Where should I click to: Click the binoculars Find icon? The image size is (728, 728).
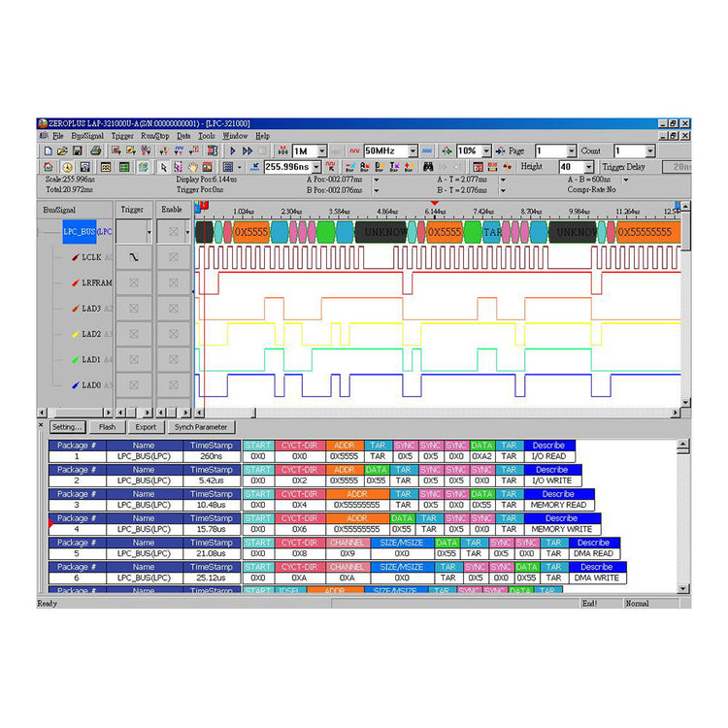428,167
